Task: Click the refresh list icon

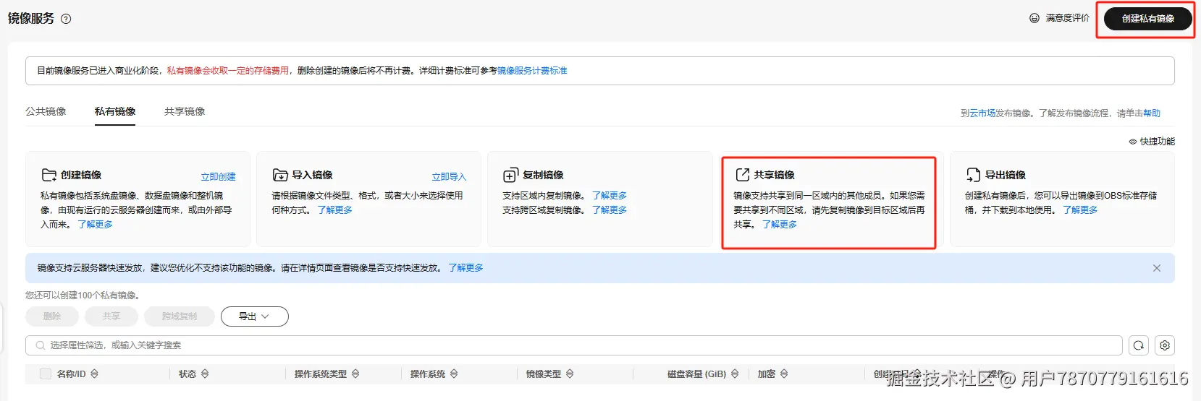Action: click(x=1139, y=345)
